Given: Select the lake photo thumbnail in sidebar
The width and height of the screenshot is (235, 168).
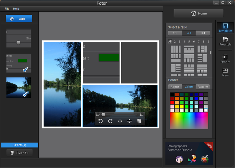Looking at the screenshot, I should [x=19, y=88].
